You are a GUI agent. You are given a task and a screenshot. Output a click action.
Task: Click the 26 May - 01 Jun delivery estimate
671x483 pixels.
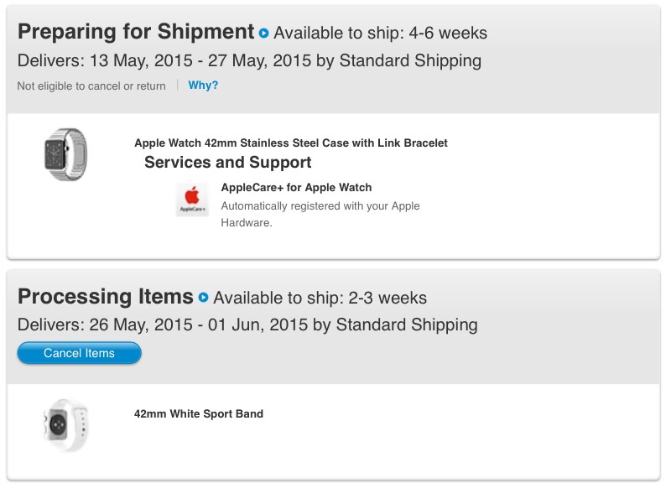(x=247, y=325)
